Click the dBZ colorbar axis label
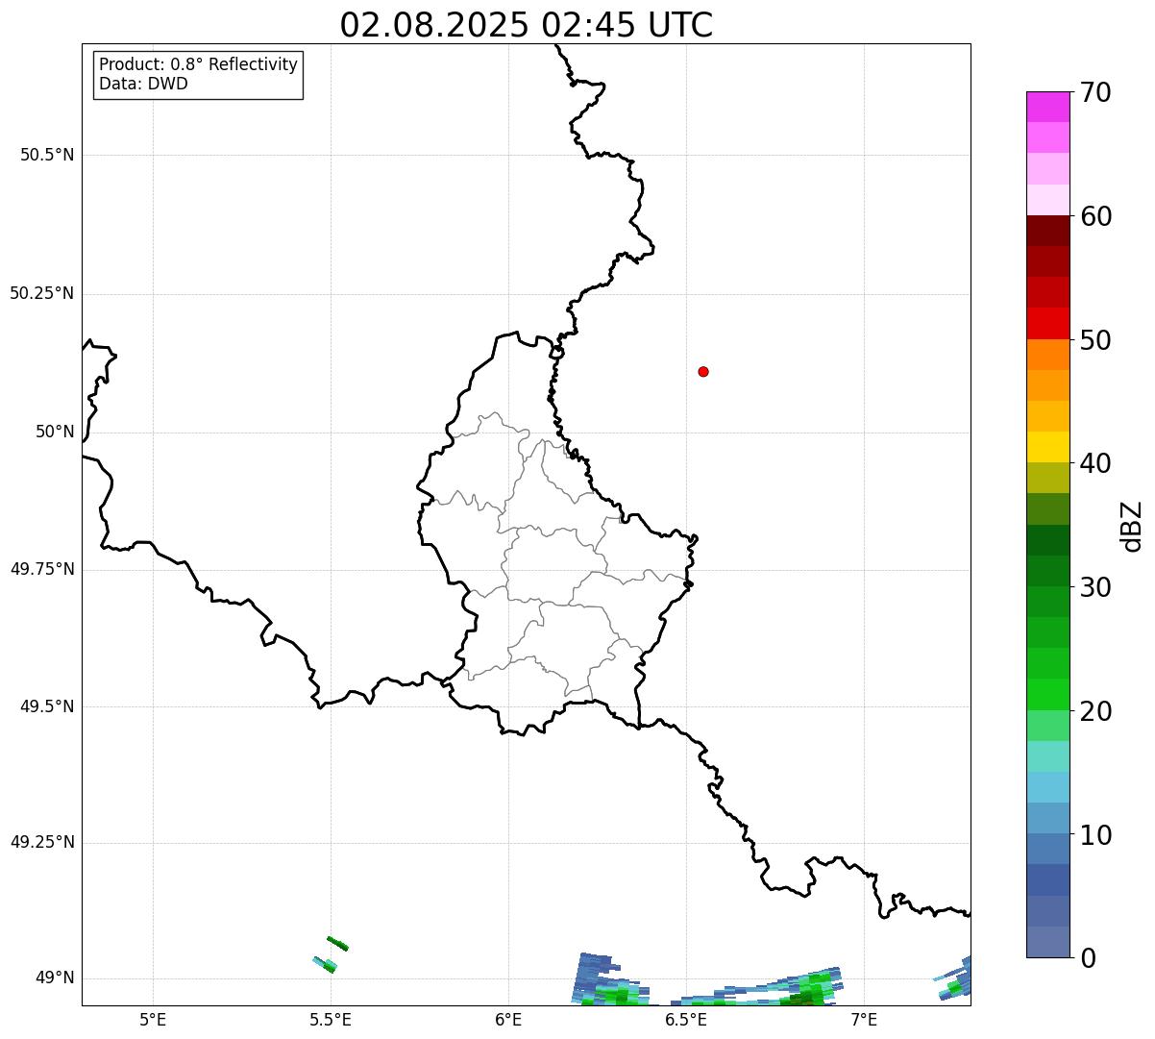1155x1039 pixels. [1132, 526]
